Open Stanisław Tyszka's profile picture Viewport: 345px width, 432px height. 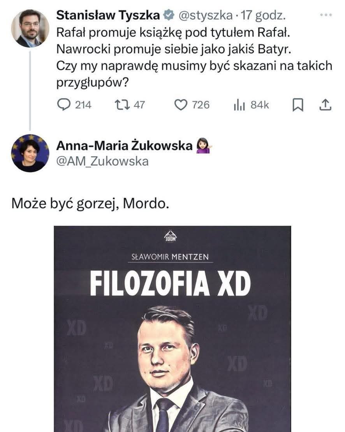[30, 28]
